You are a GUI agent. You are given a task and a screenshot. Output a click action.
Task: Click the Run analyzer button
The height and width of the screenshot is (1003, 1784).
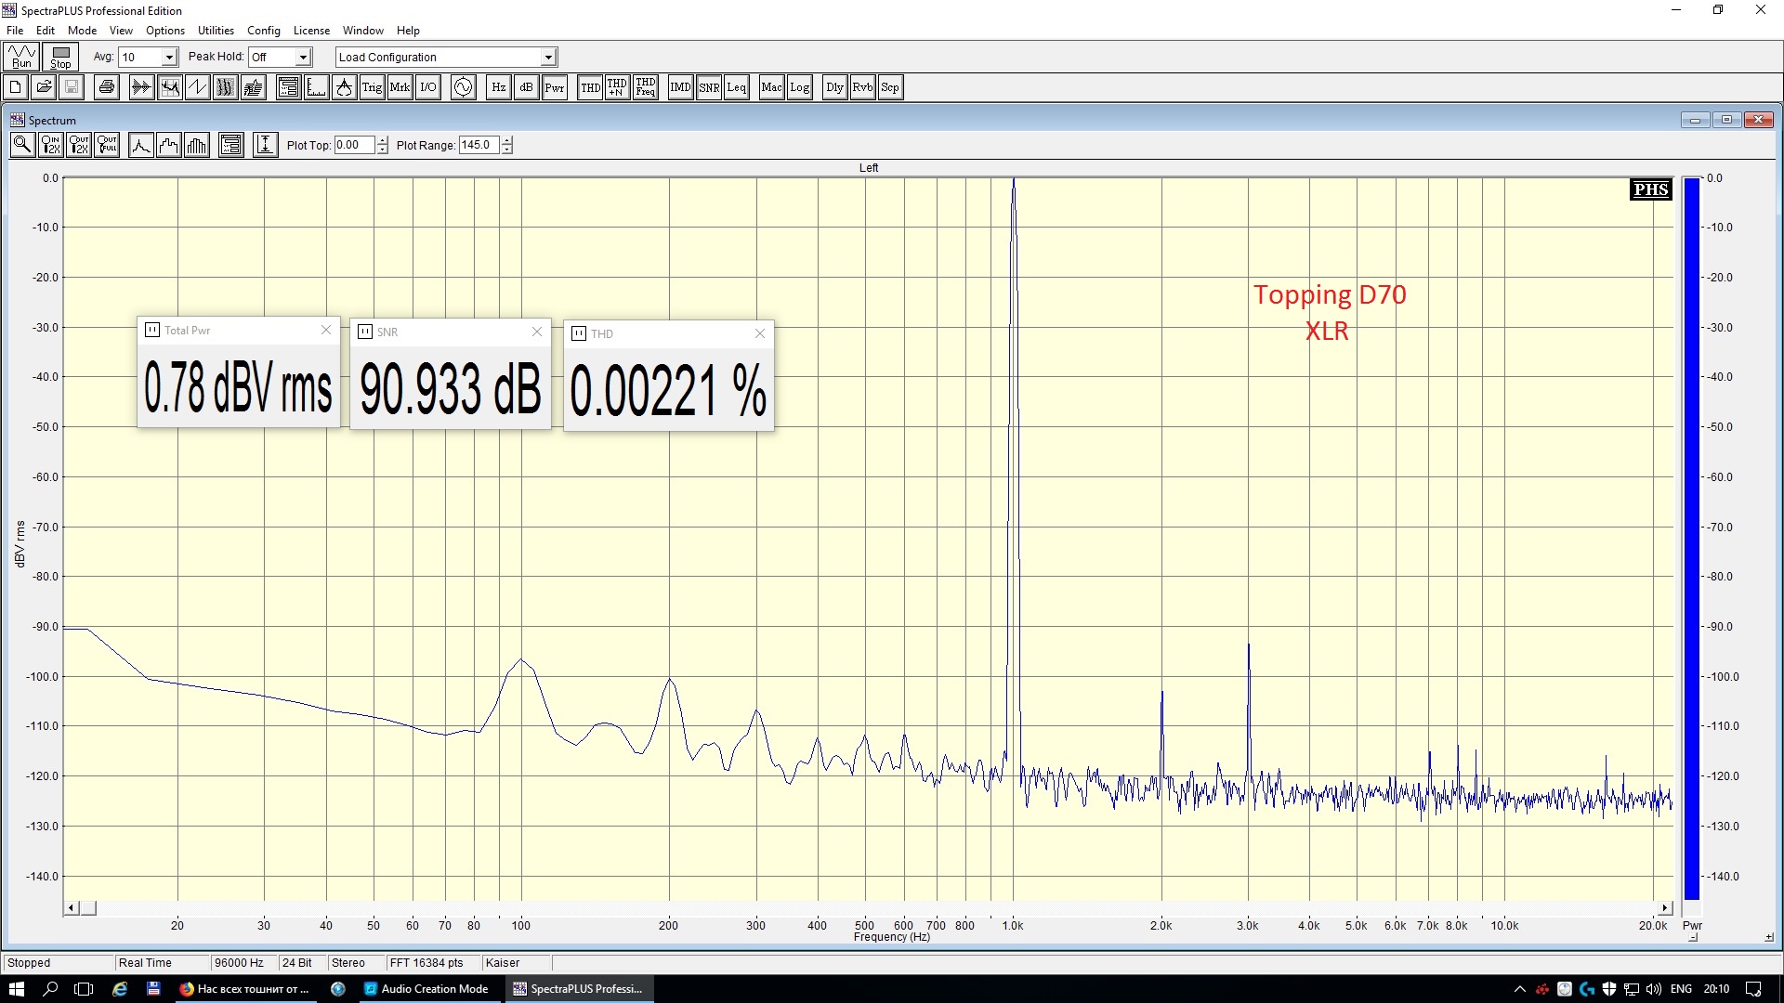pos(21,57)
